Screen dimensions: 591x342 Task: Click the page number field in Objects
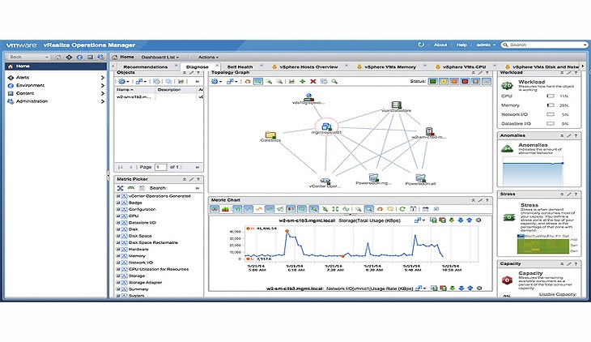(x=160, y=167)
